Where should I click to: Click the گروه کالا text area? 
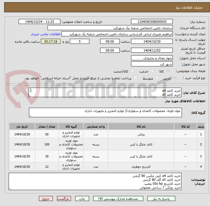pyautogui.click(x=105, y=112)
